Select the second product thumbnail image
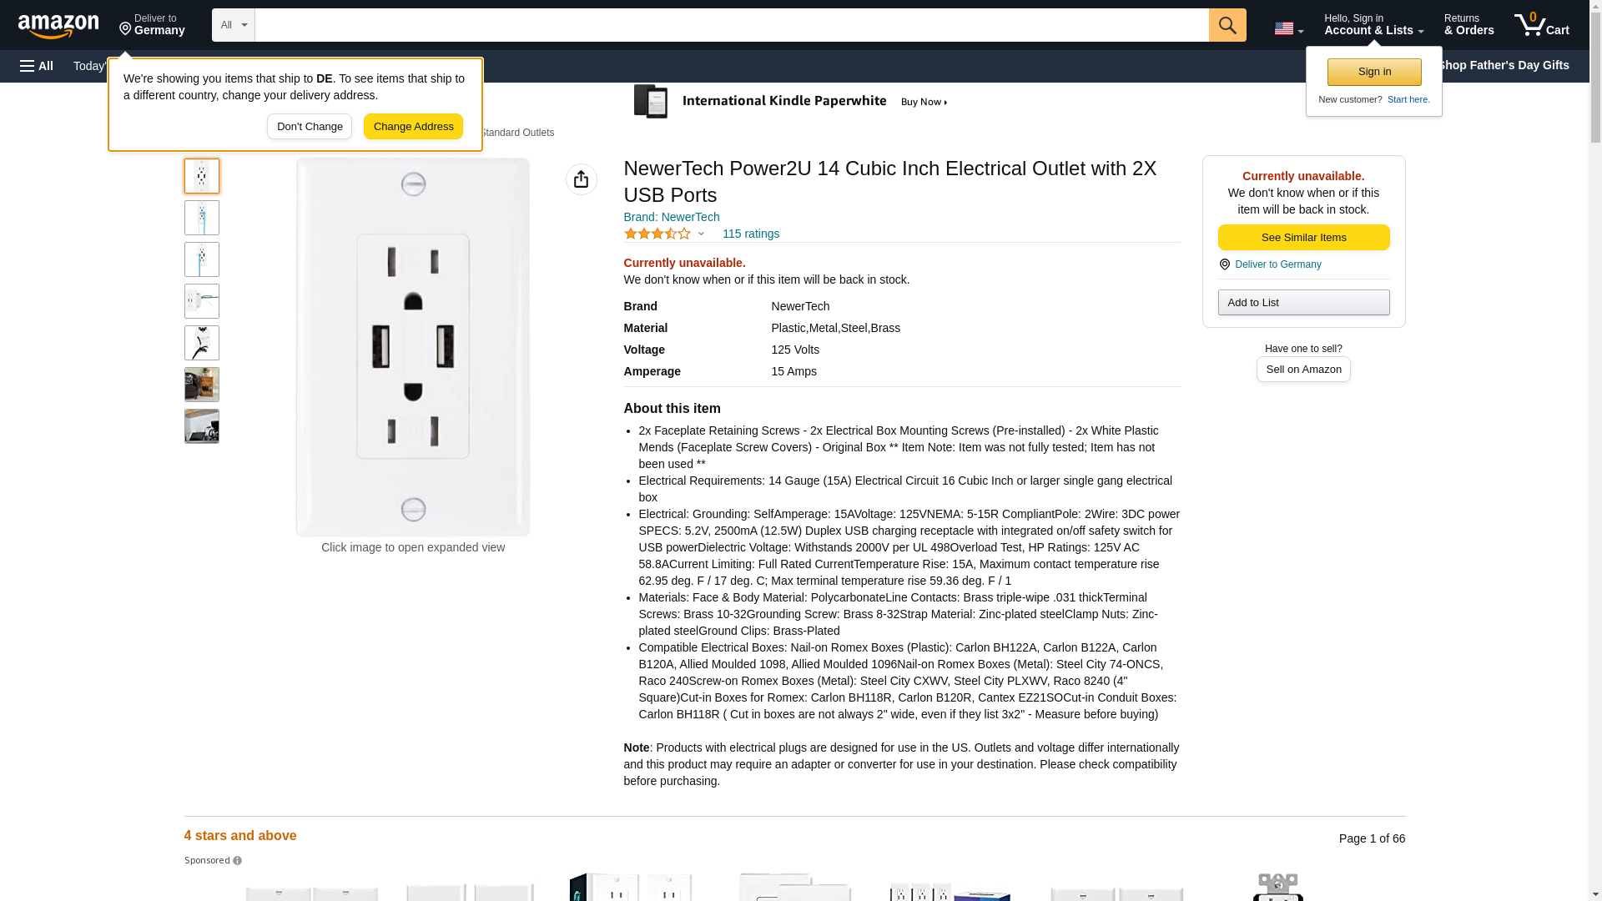The image size is (1602, 901). pos(202,218)
